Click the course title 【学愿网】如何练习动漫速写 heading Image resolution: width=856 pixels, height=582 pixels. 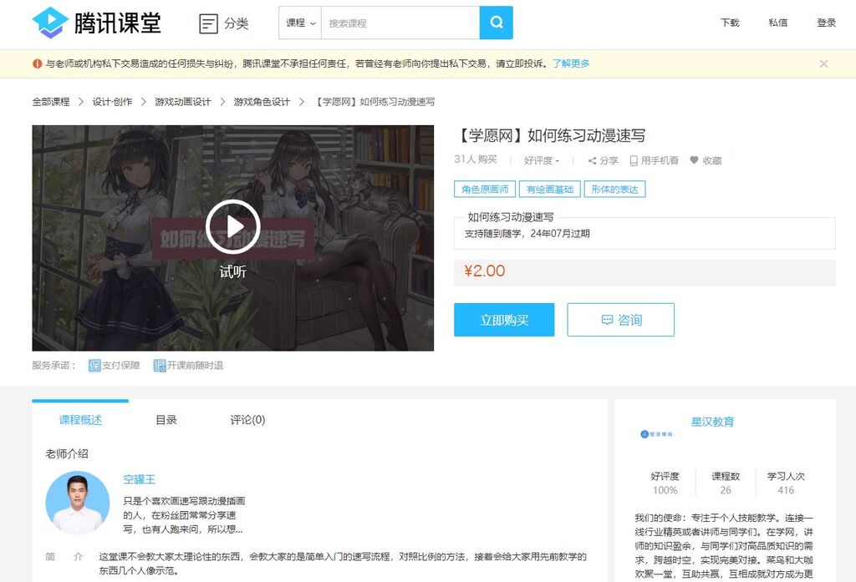[x=550, y=135]
